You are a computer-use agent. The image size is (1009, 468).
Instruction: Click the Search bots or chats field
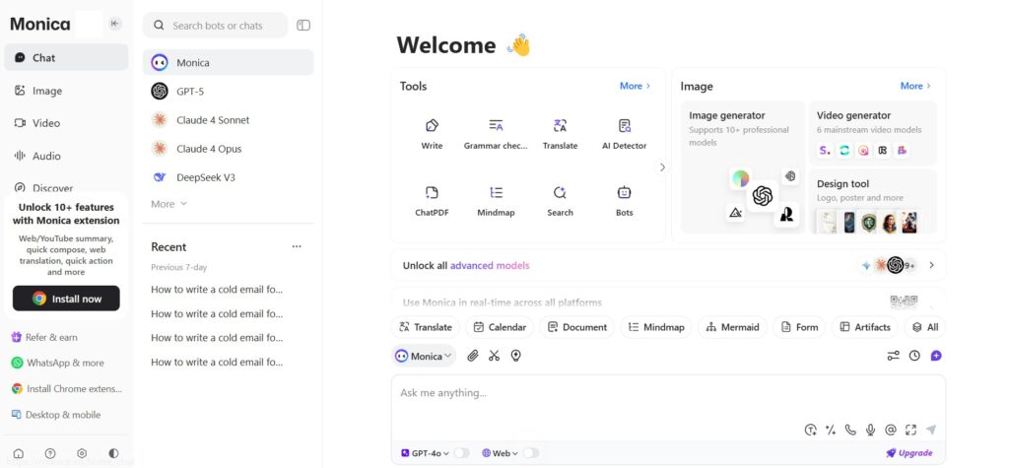point(216,26)
